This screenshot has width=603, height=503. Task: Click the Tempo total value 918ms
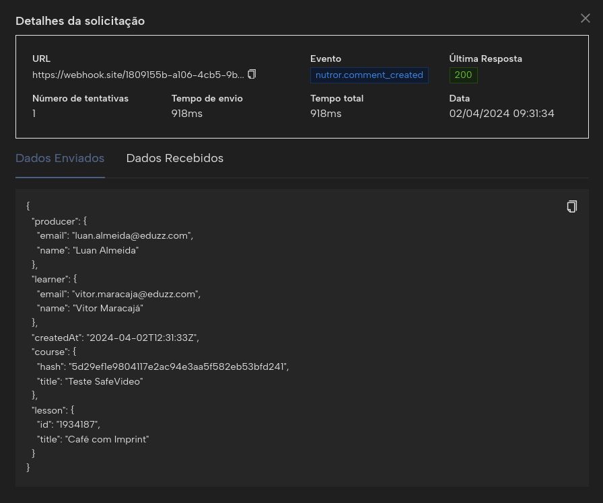[x=326, y=114]
